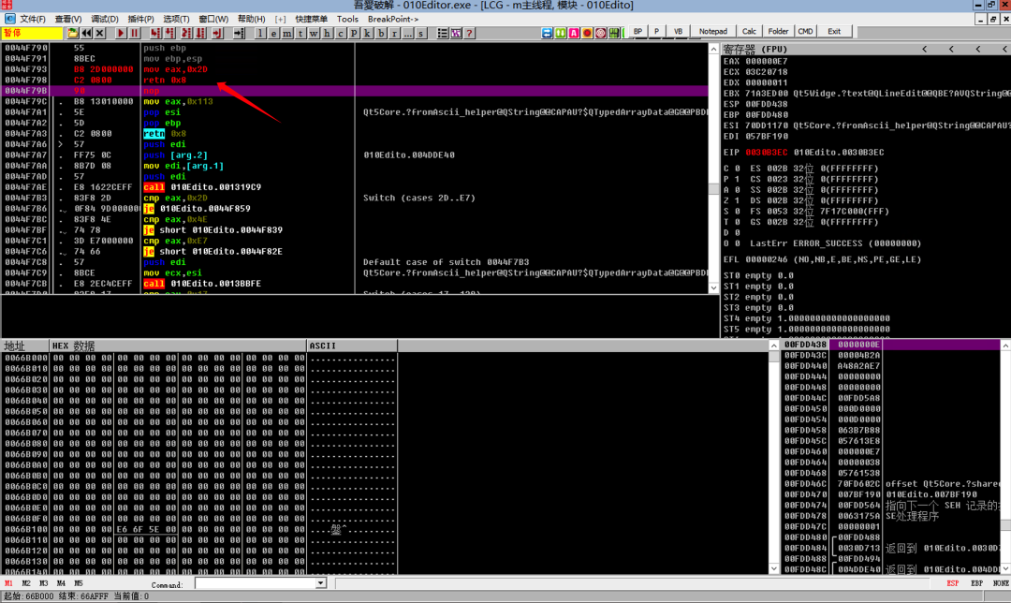Click the Close process X toolbar icon
The height and width of the screenshot is (603, 1011).
pyautogui.click(x=100, y=33)
